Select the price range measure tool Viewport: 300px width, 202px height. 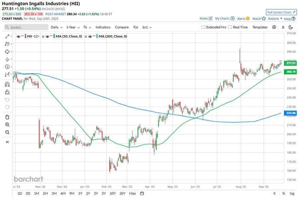7,74
